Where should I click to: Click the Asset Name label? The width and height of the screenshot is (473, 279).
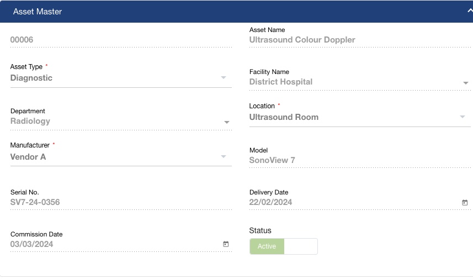(267, 30)
